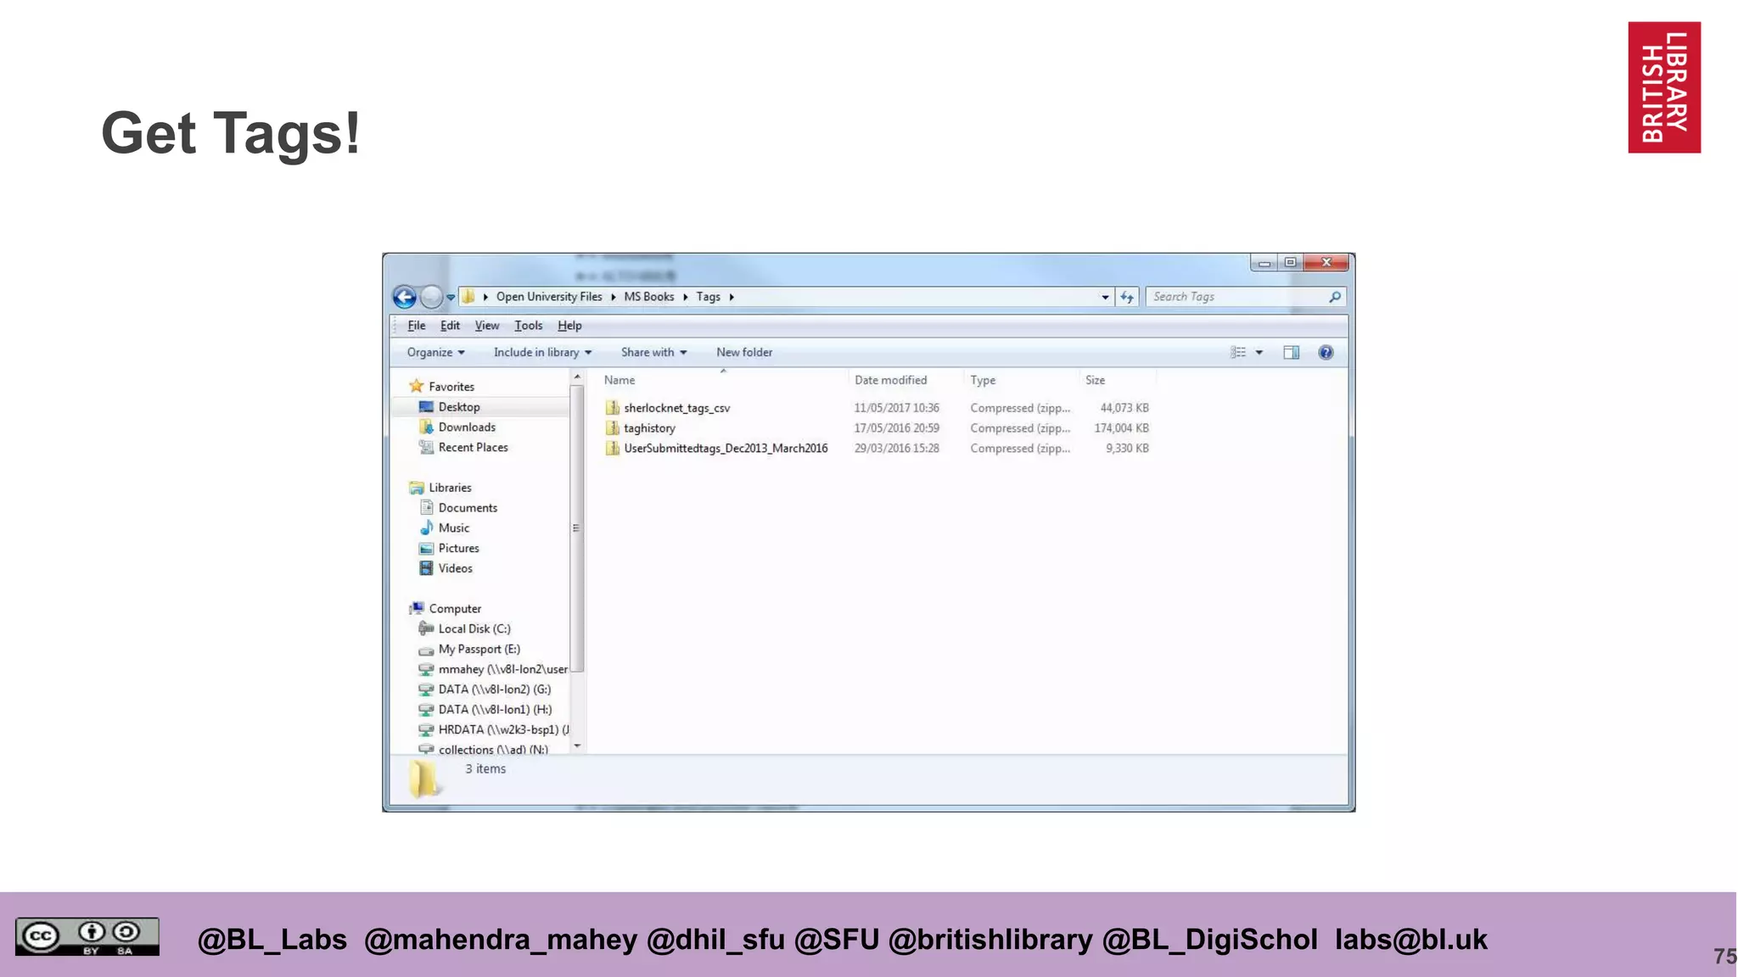Screen dimensions: 1738x977
Task: Open Downloads in Favorites
Action: point(467,427)
